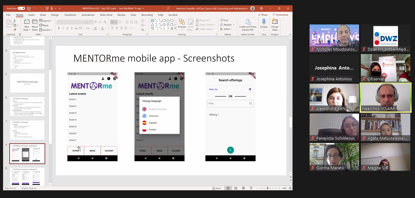Viewport: 415px width, 198px height.
Task: Toggle Bold formatting
Action: [59, 28]
